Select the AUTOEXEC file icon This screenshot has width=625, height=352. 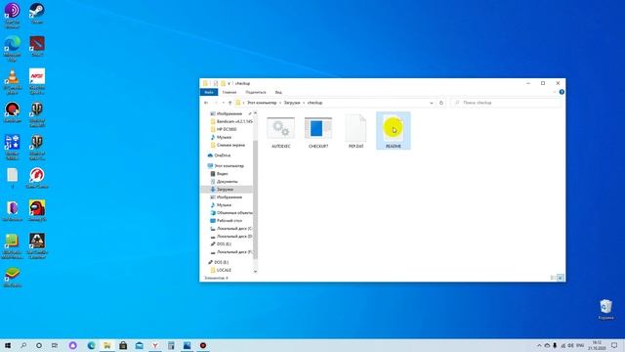pyautogui.click(x=280, y=132)
